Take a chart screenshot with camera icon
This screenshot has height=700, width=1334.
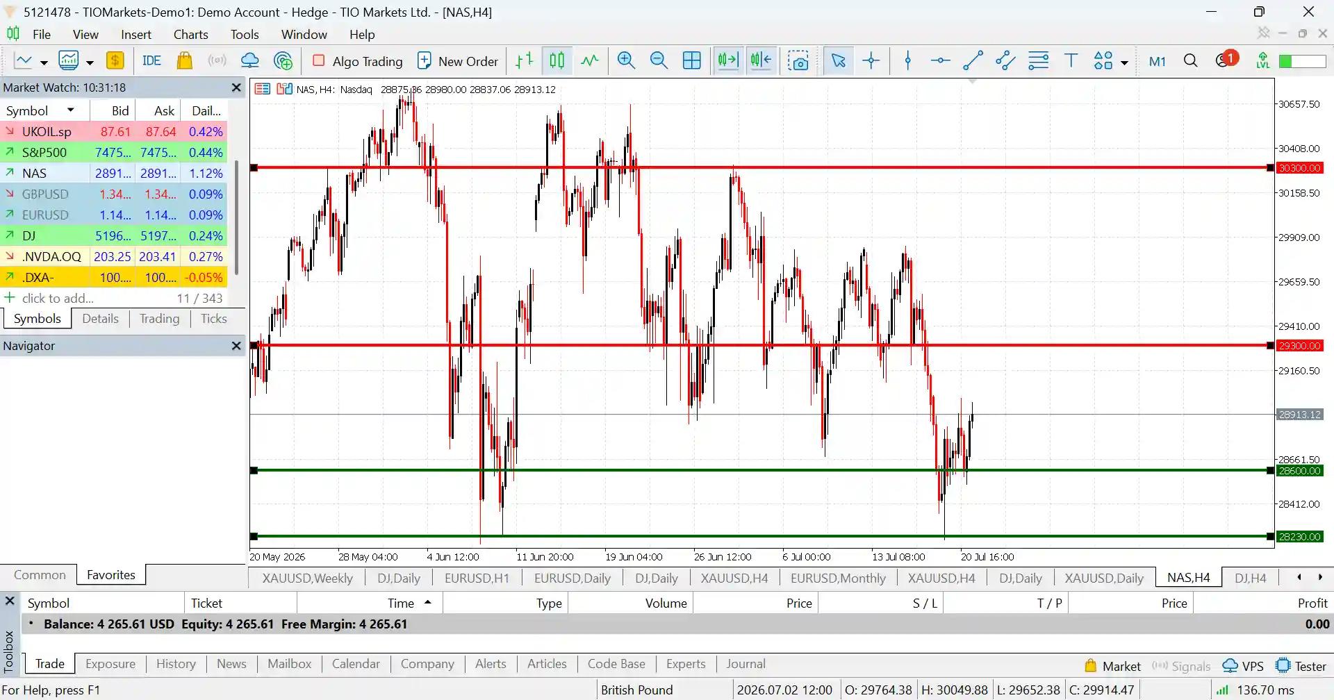pyautogui.click(x=799, y=61)
